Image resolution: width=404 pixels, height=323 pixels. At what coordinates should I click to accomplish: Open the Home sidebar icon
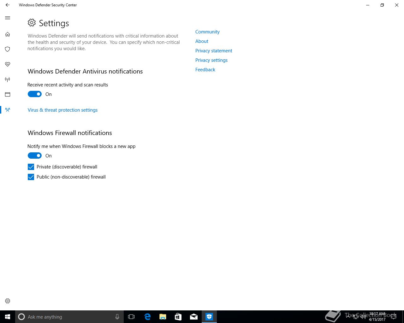point(8,34)
